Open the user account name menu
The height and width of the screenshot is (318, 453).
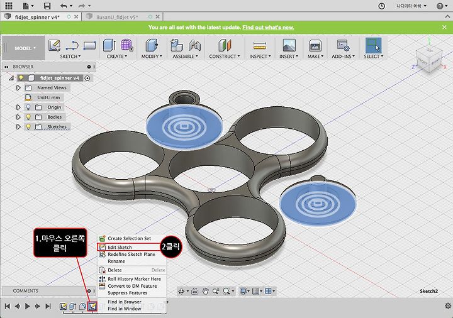click(411, 6)
